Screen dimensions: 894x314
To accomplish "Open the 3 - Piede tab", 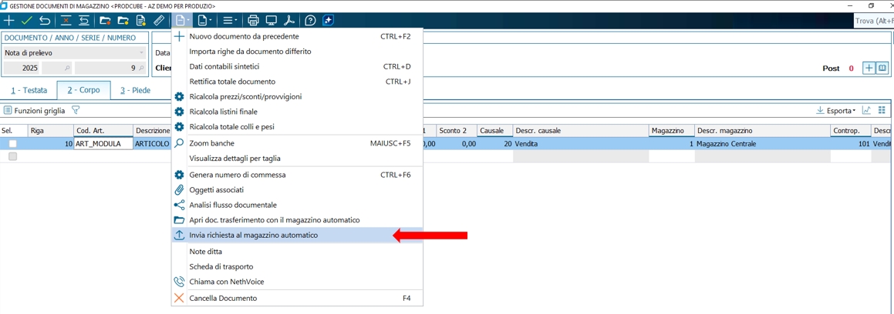I will (x=135, y=91).
